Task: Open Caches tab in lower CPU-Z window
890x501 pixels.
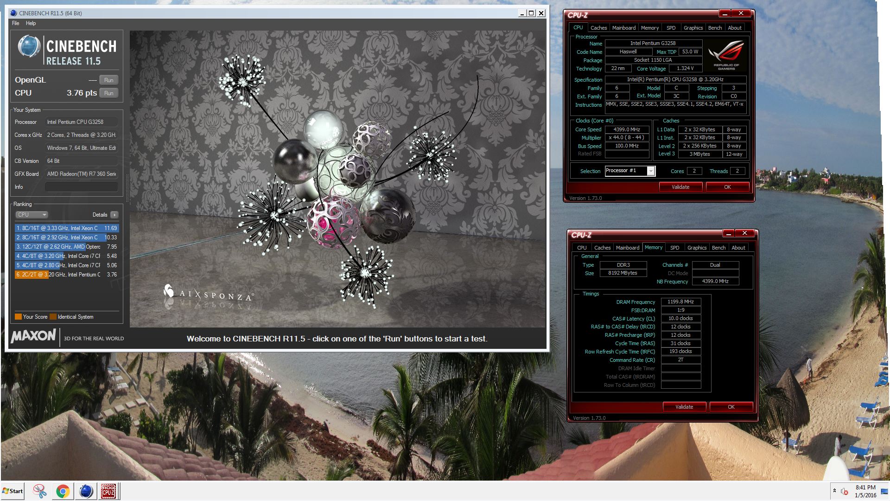Action: pyautogui.click(x=602, y=248)
